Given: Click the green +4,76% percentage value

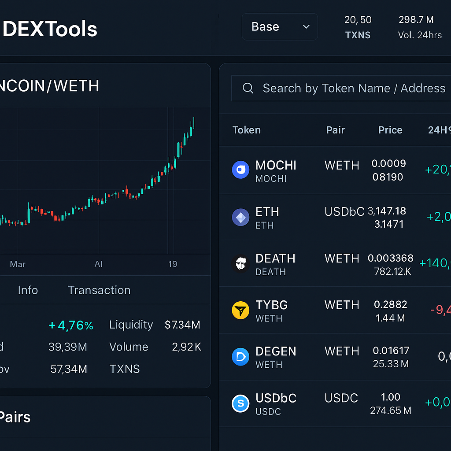Looking at the screenshot, I should [x=71, y=325].
